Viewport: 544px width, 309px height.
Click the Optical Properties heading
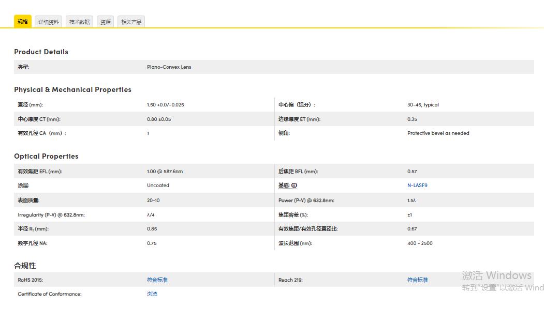(46, 156)
